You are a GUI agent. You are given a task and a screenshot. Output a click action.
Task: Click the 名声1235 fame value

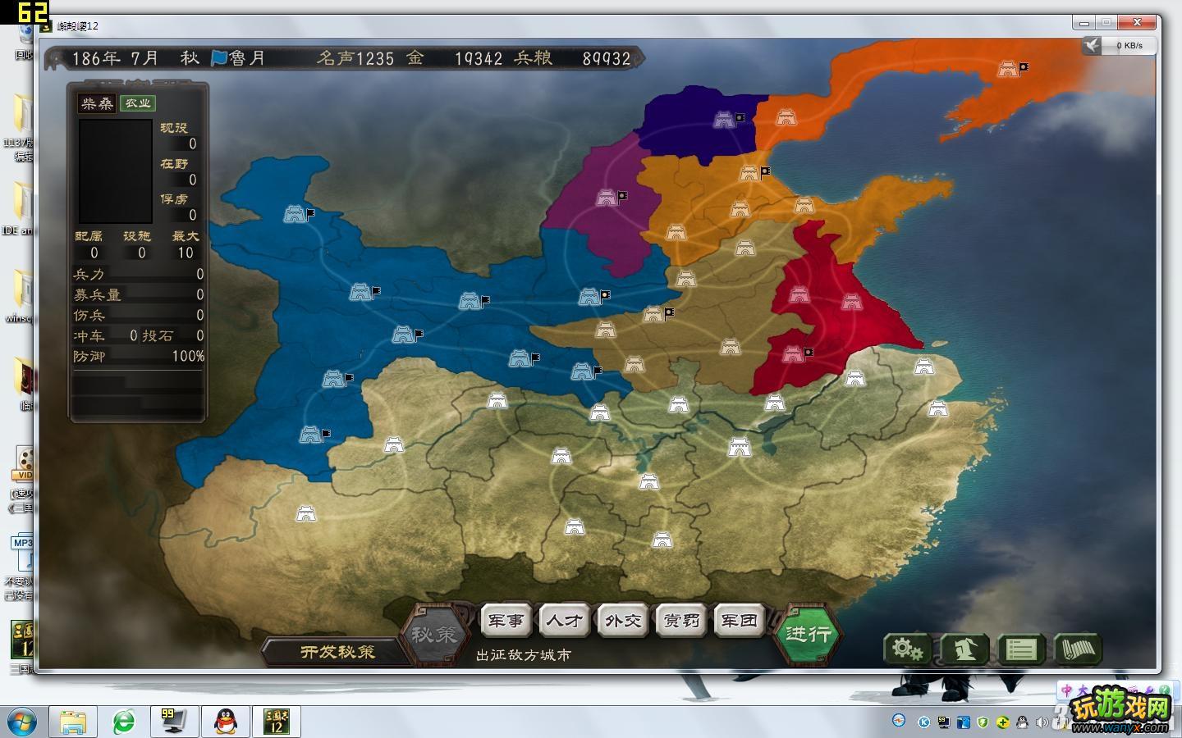click(x=355, y=58)
